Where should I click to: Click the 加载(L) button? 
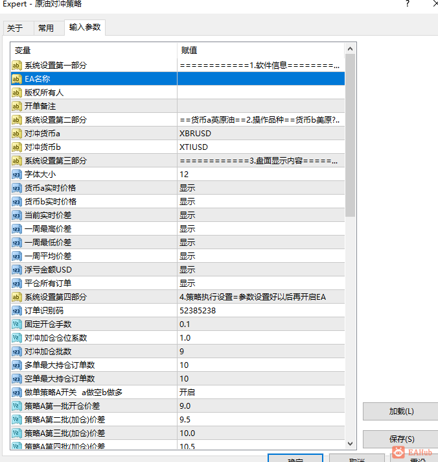(400, 411)
